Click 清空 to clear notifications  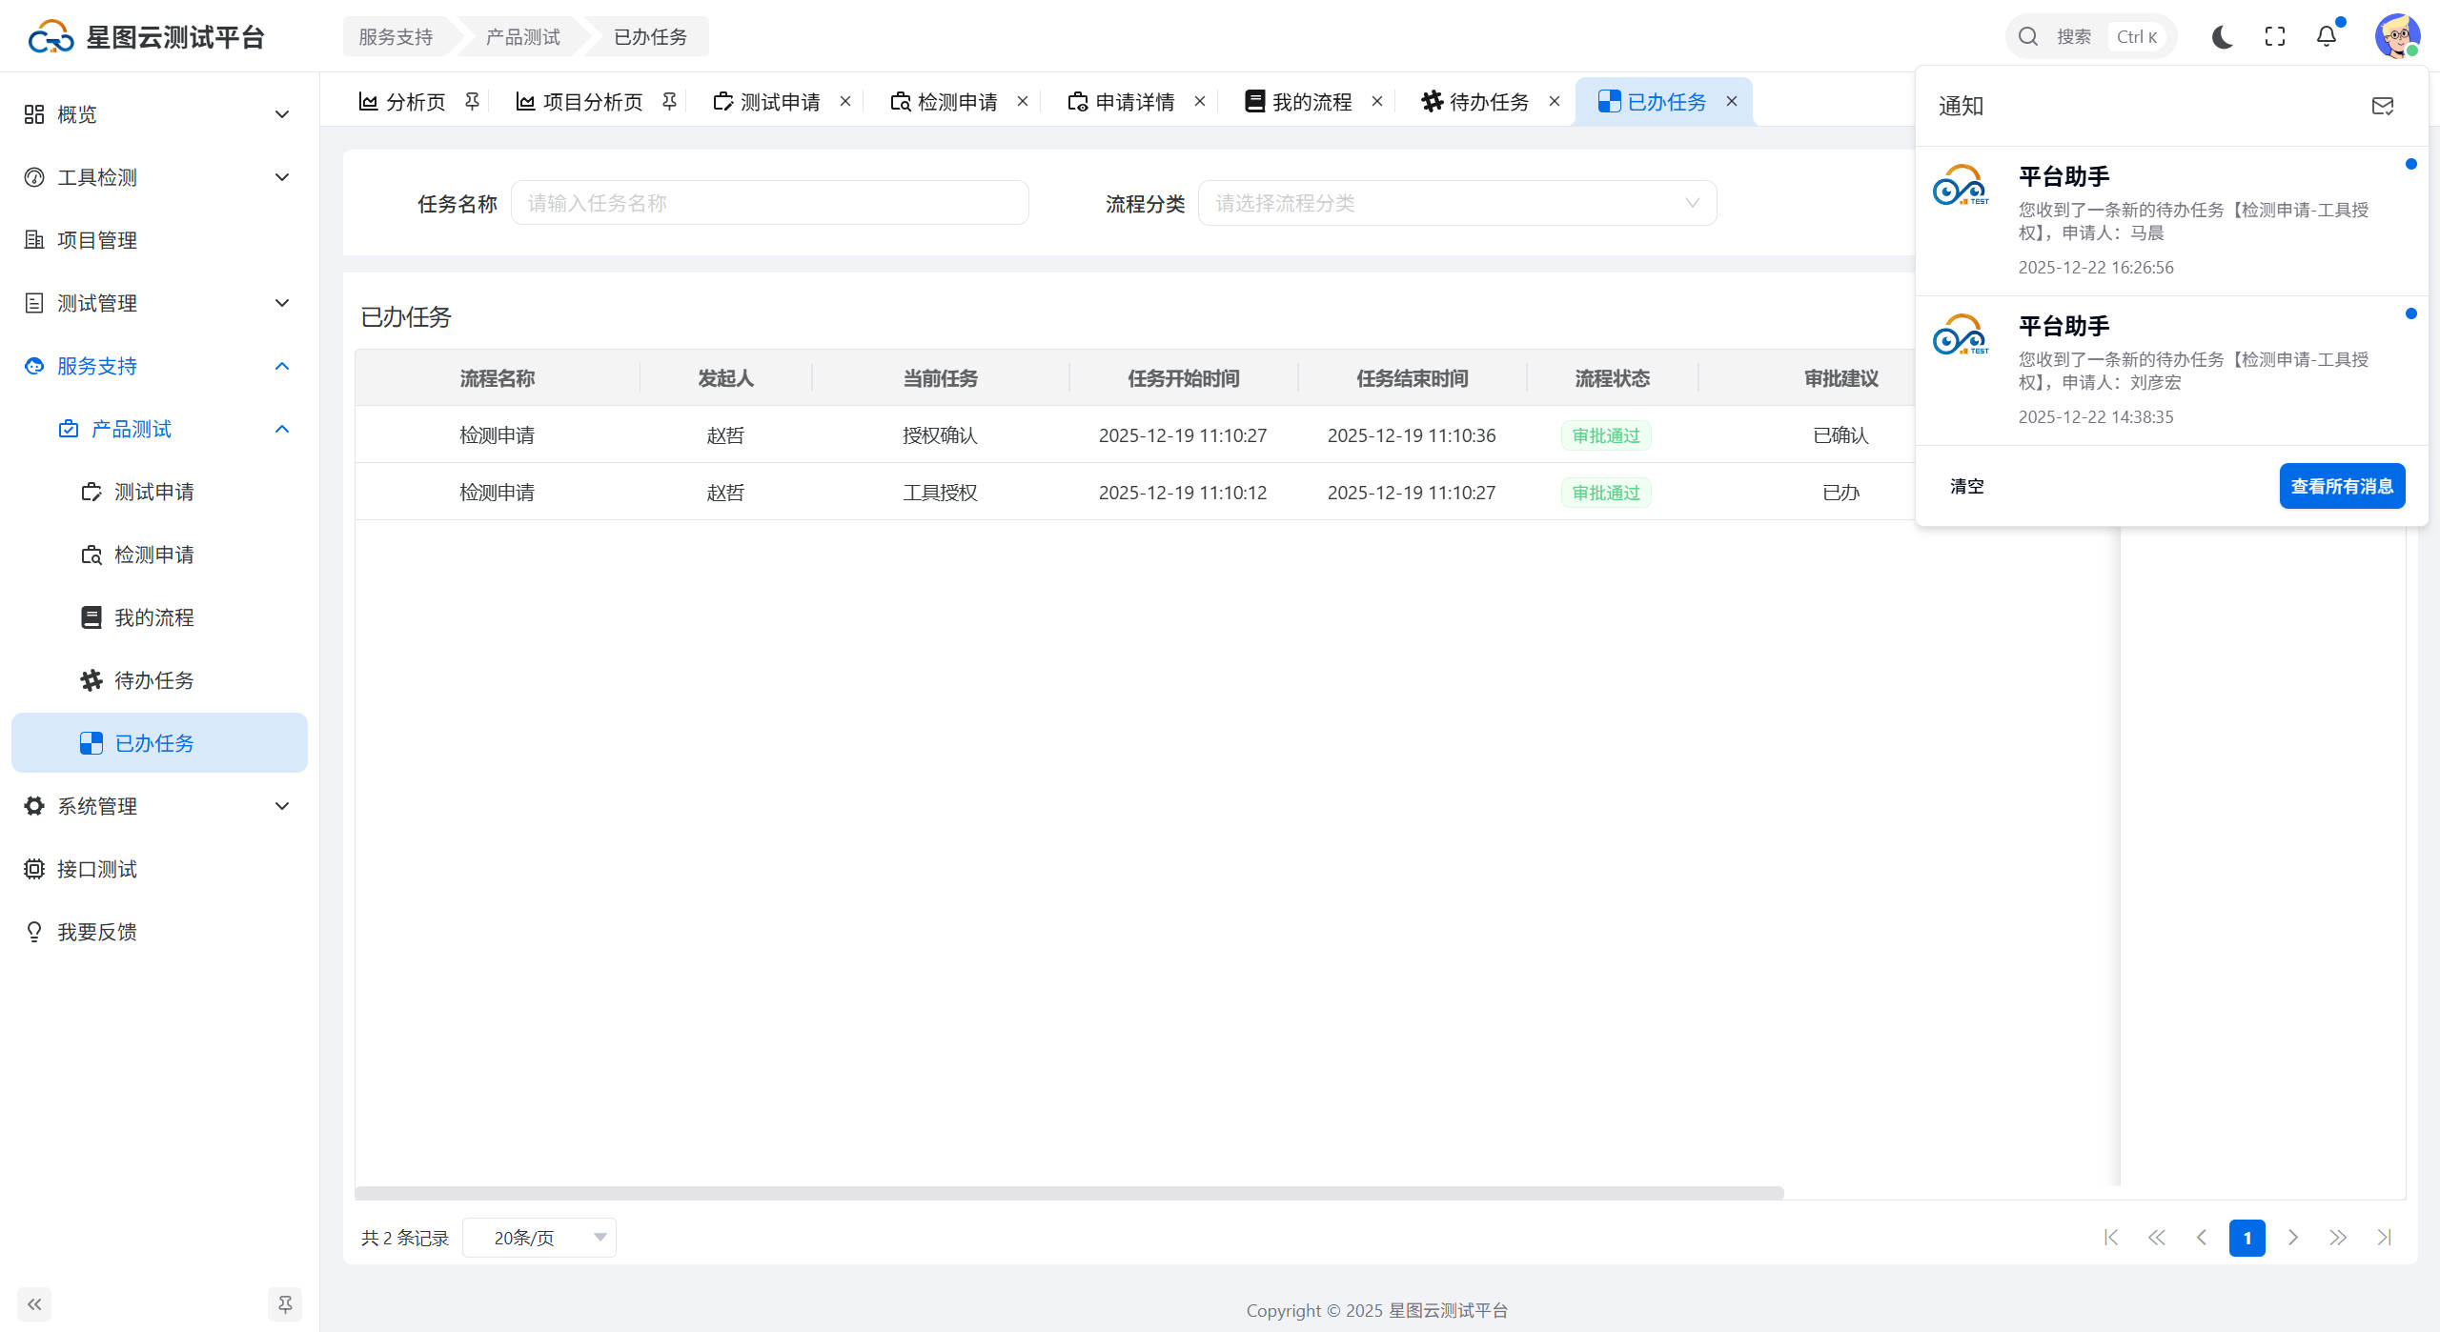click(x=1966, y=486)
